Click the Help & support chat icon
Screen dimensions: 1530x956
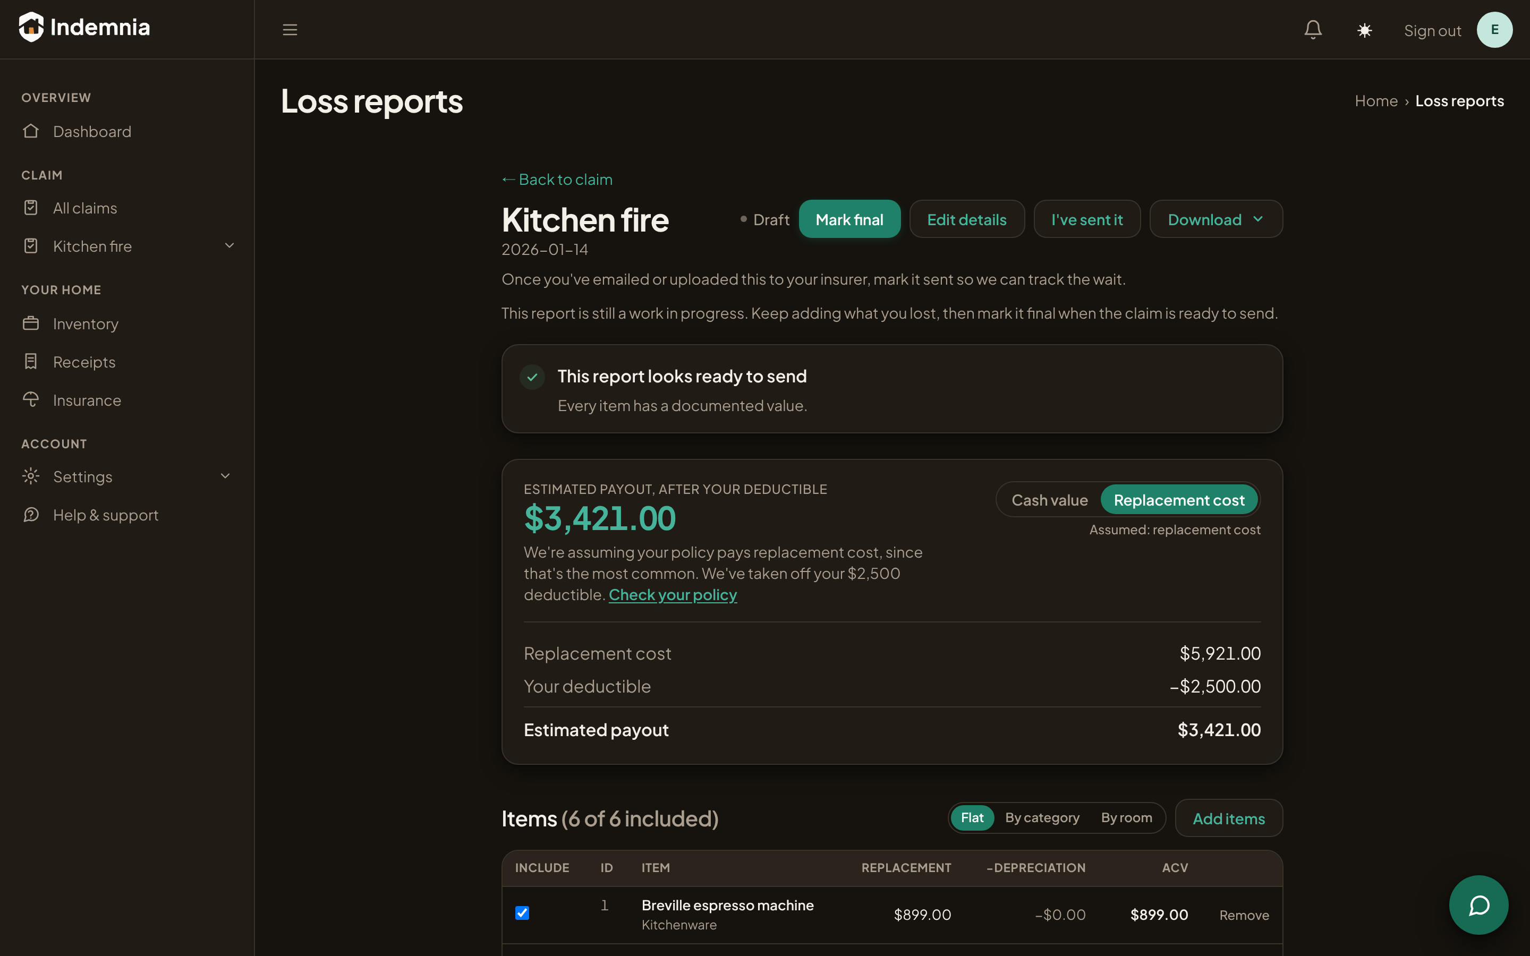[31, 515]
